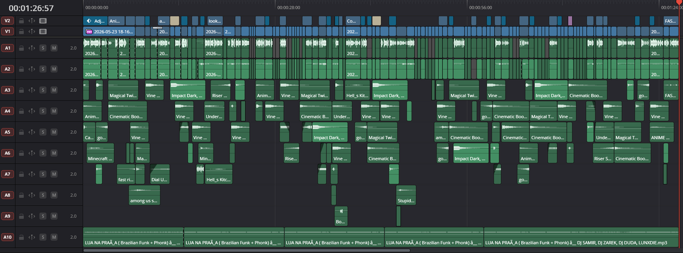Lock audio track A7
This screenshot has width=683, height=253.
click(21, 175)
